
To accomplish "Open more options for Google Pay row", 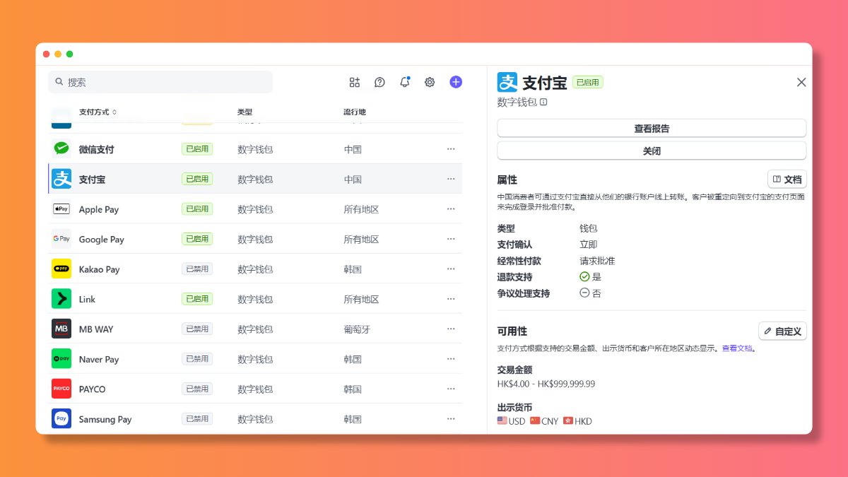I will pos(451,239).
